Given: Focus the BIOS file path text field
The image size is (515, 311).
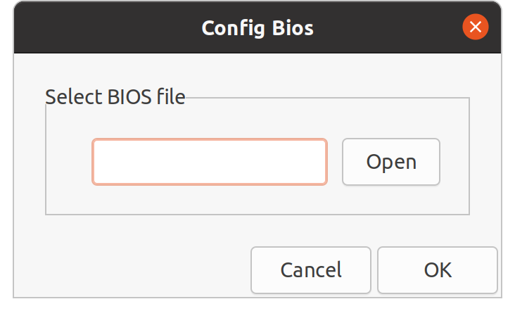Looking at the screenshot, I should 210,162.
